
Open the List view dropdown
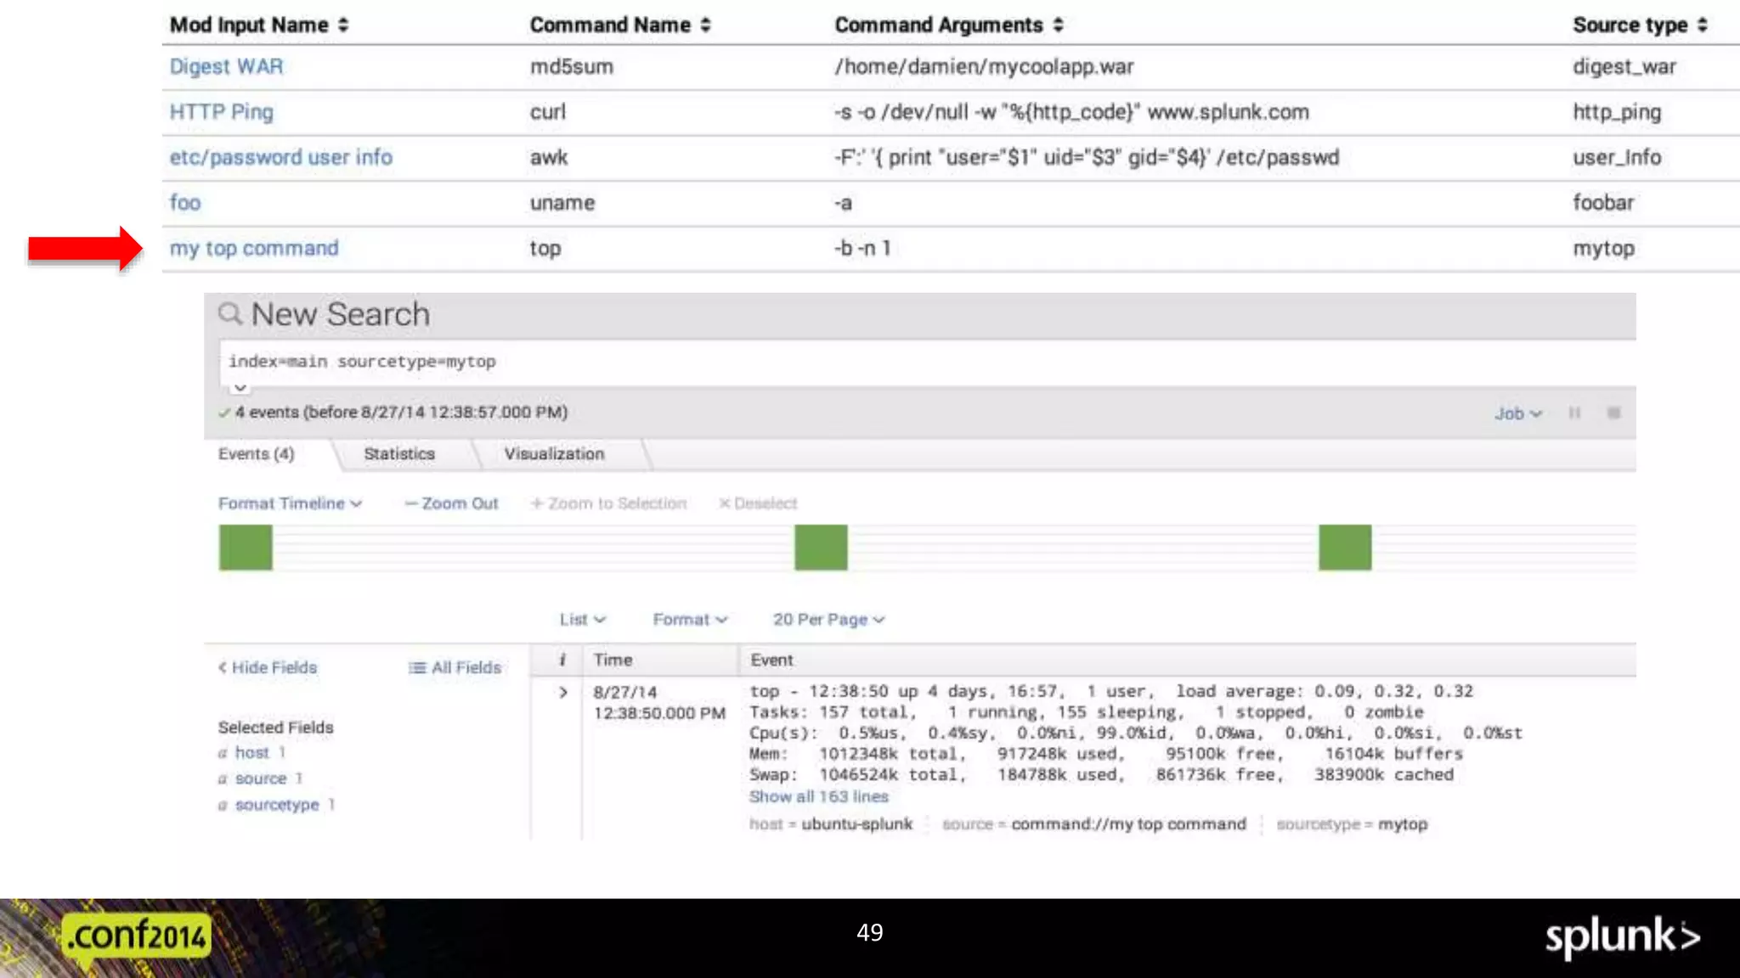coord(582,620)
